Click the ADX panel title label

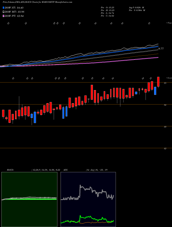(x=65, y=170)
